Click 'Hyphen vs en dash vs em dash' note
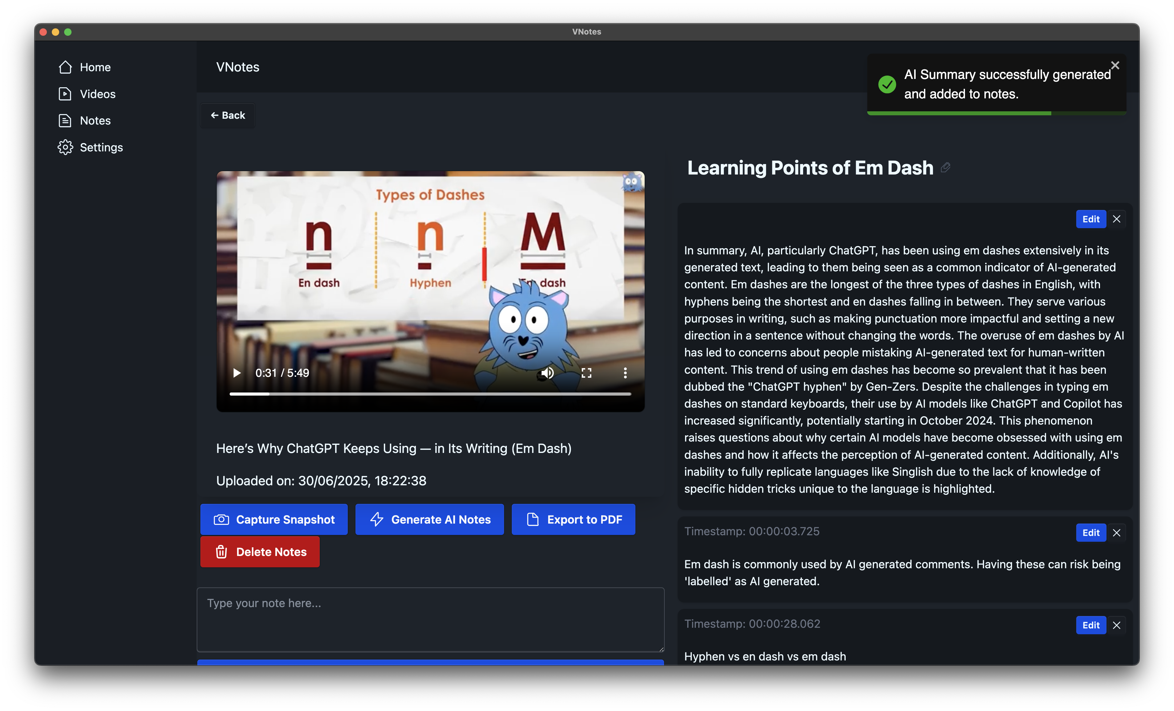 765,656
